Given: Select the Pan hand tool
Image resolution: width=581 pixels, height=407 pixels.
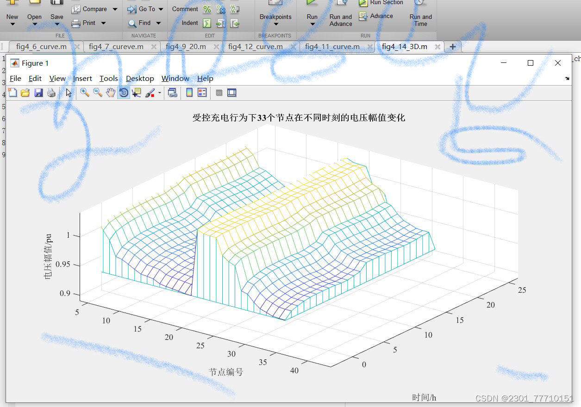Looking at the screenshot, I should click(110, 93).
